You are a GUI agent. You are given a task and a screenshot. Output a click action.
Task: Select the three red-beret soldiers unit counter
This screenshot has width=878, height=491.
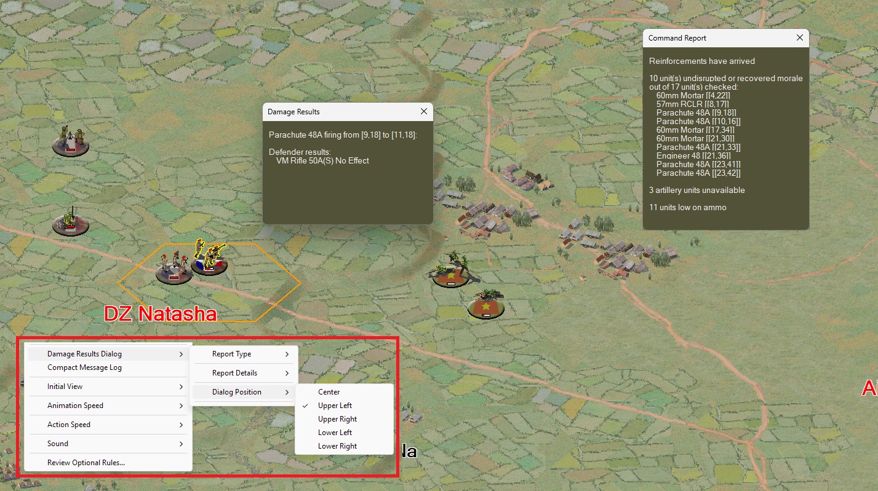(x=173, y=267)
